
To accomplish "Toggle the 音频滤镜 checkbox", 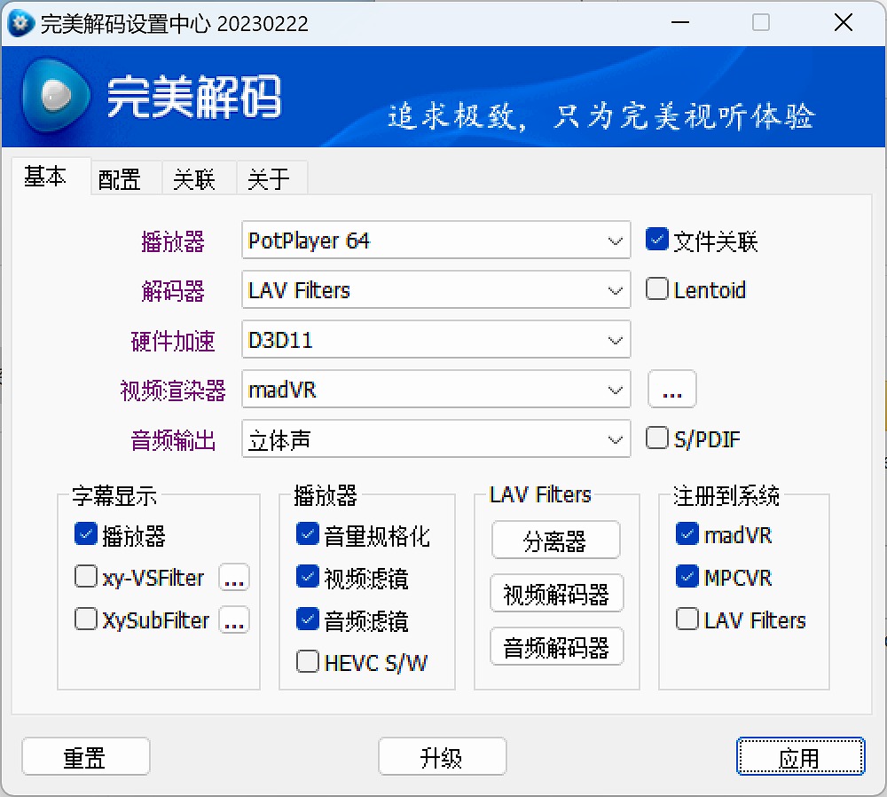I will pos(308,619).
